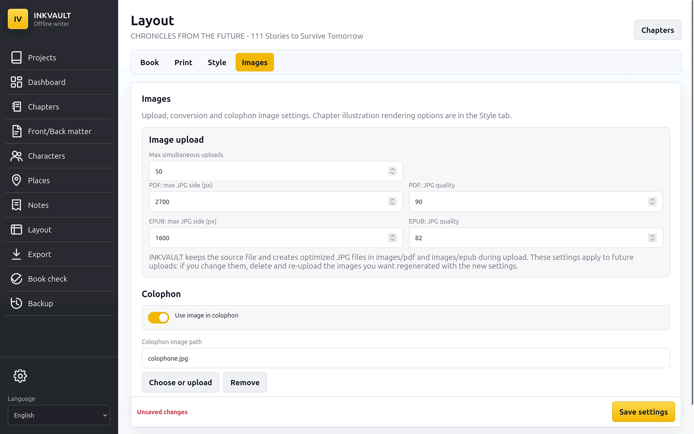The image size is (694, 434).
Task: Click the Max simultaneous uploads field
Action: point(276,171)
